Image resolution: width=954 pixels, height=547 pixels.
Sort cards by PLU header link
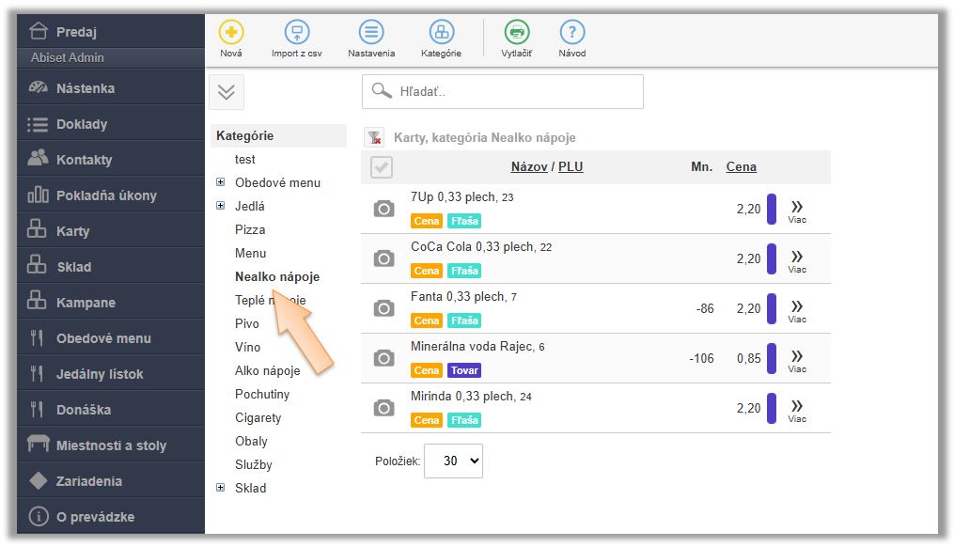[571, 167]
